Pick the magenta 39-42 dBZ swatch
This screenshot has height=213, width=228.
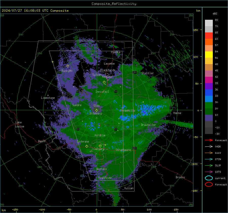pyautogui.click(x=209, y=80)
